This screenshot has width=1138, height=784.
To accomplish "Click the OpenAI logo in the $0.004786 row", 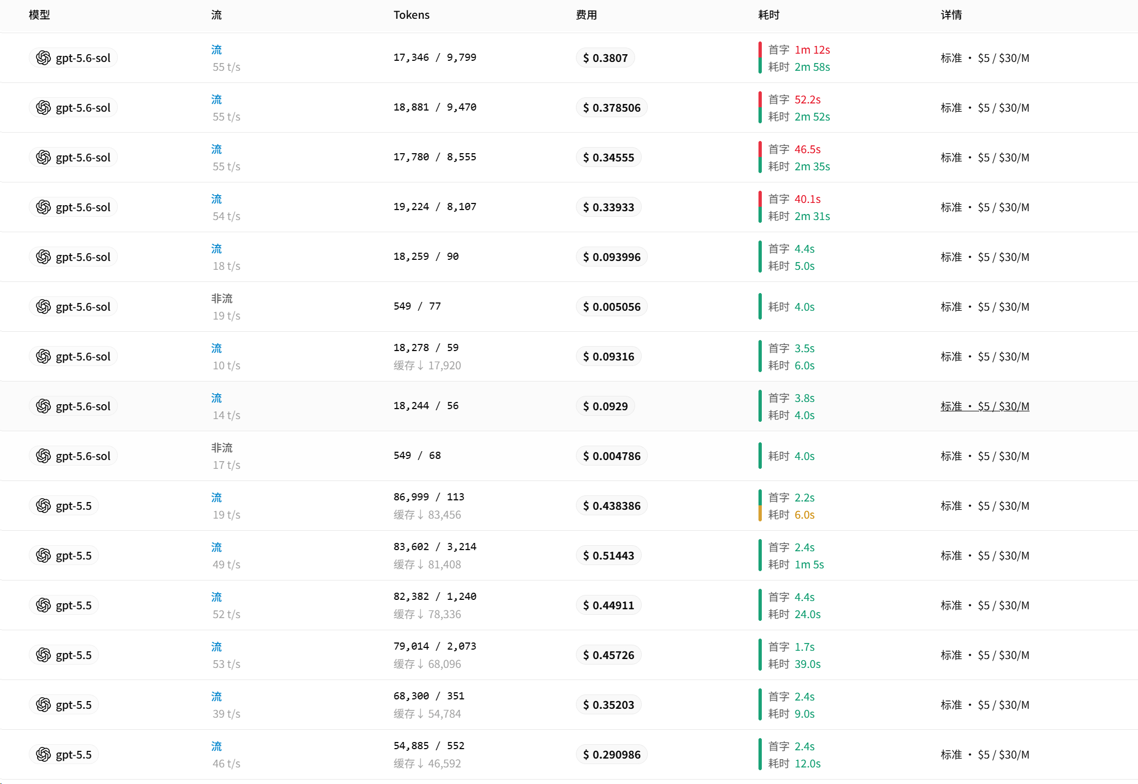I will pos(43,456).
